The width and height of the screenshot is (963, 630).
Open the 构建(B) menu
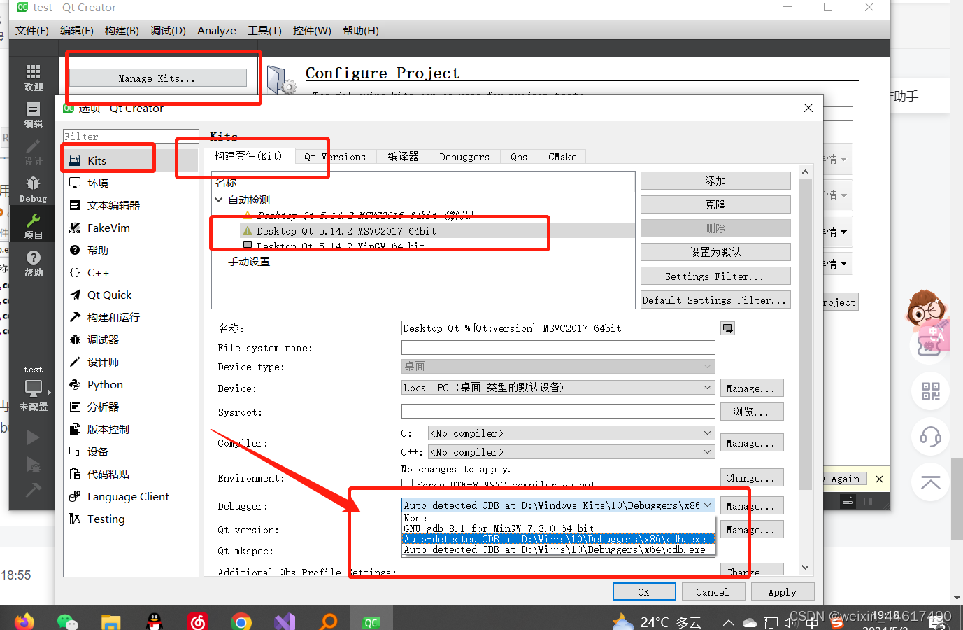pos(122,30)
